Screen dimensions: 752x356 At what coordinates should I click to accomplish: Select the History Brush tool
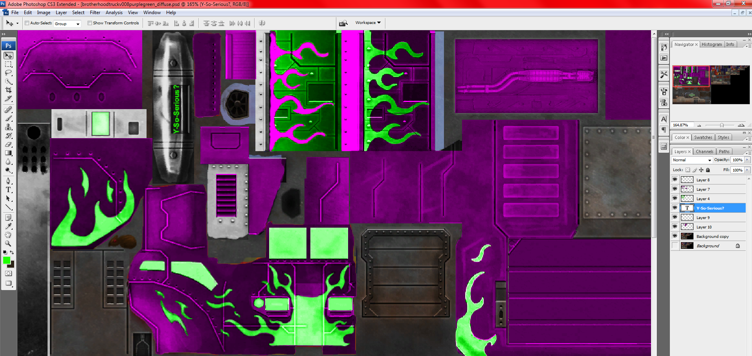coord(8,135)
